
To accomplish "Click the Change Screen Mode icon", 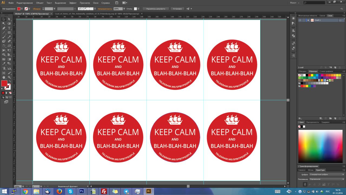I will [6, 102].
